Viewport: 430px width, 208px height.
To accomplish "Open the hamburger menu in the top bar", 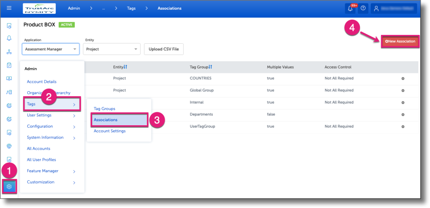I will coord(9,8).
